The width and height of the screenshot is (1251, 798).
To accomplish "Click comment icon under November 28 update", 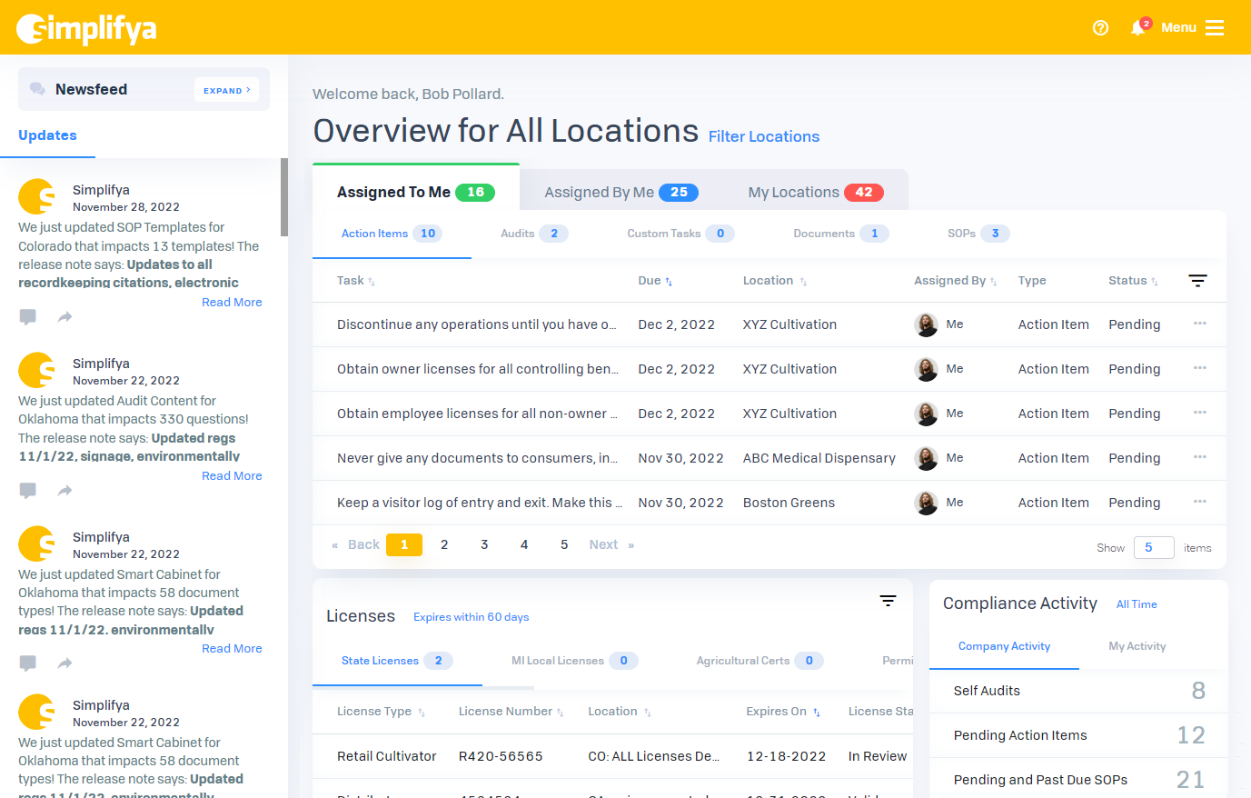I will coord(28,317).
